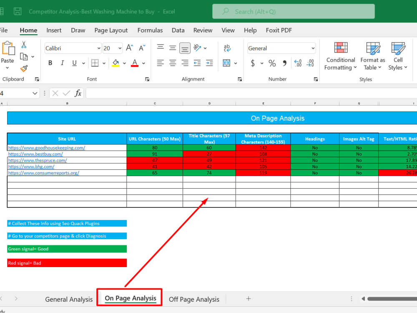Open the Calibri font name dropdown
The image size is (417, 313).
point(99,48)
